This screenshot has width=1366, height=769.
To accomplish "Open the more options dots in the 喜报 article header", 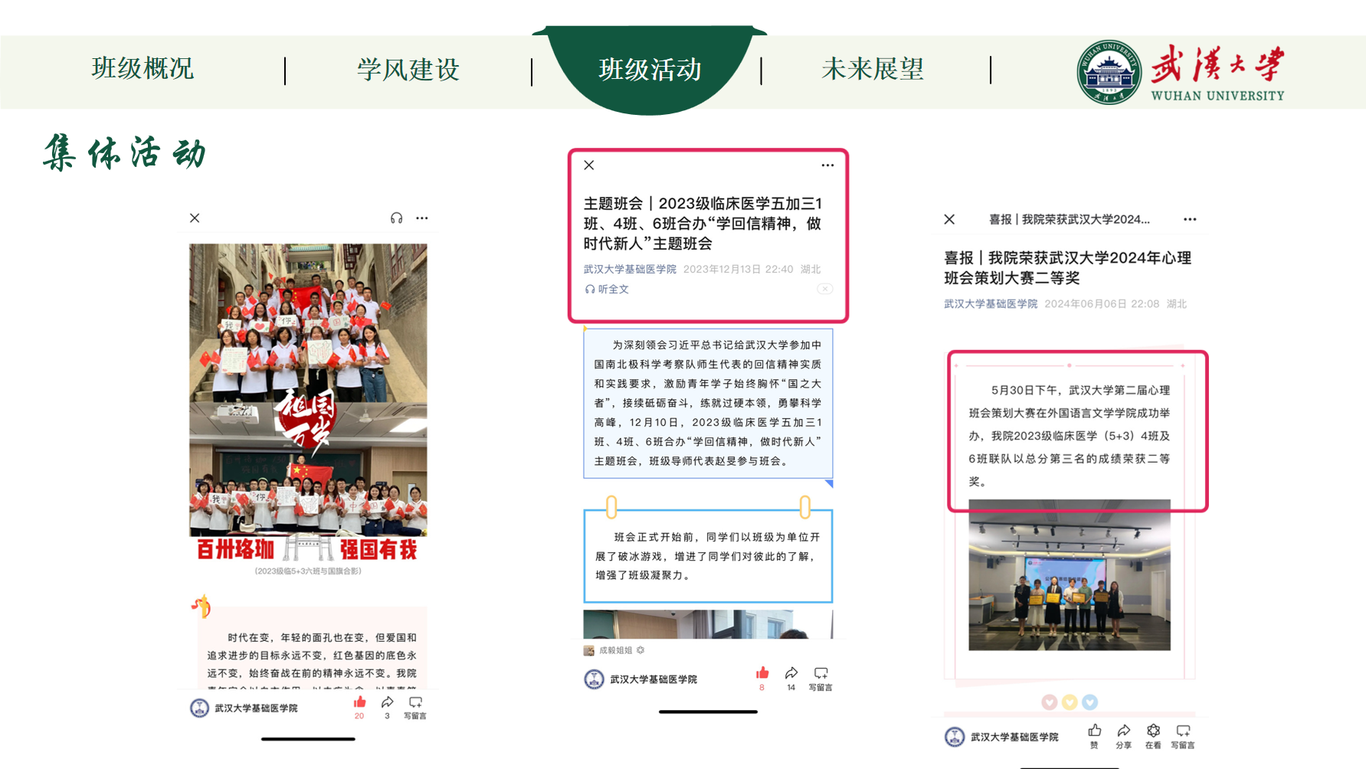I will [1189, 220].
